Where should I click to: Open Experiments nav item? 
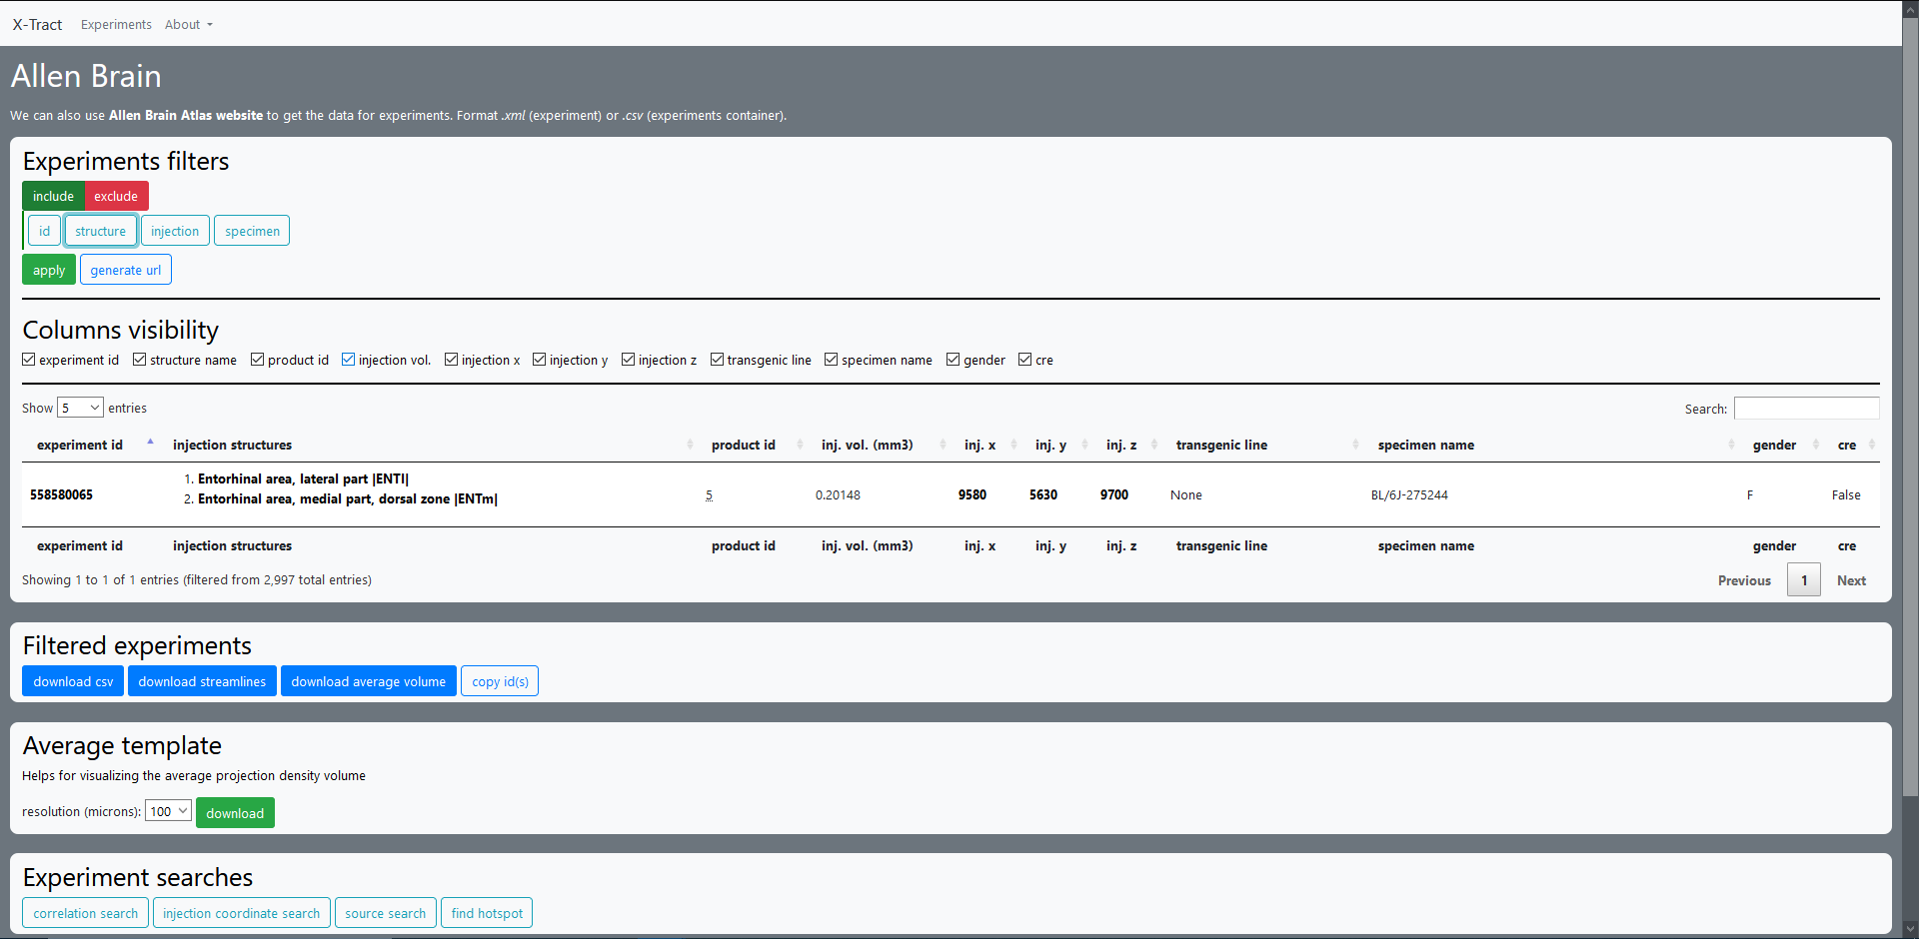click(x=116, y=24)
